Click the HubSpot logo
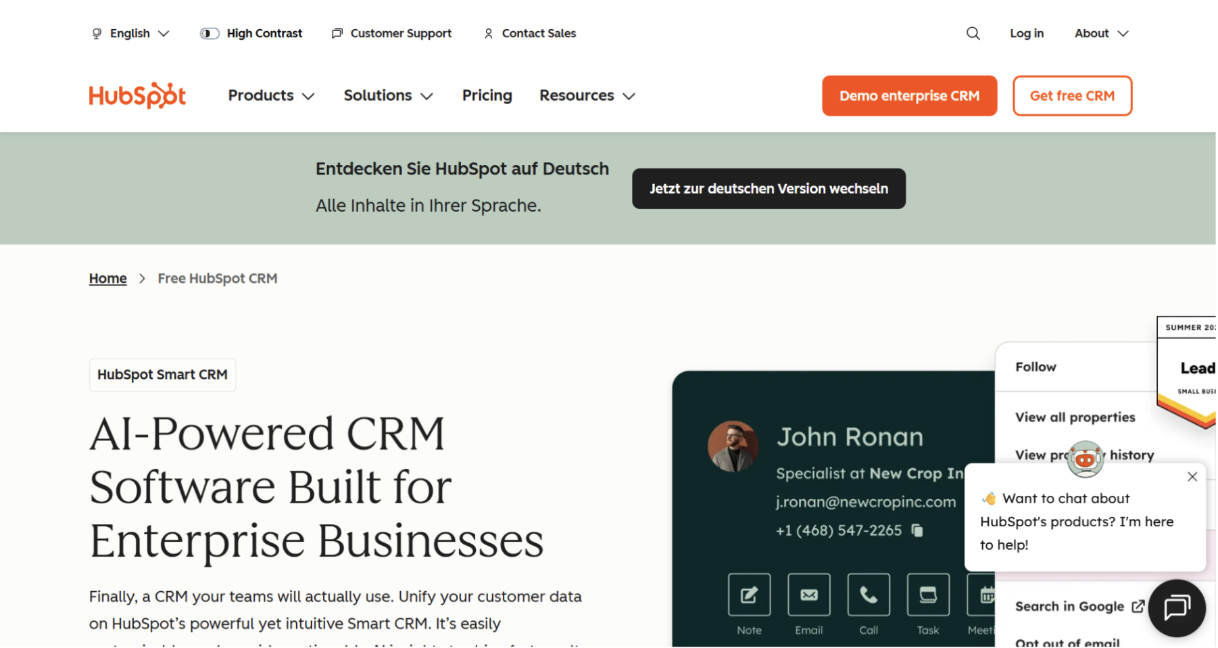The image size is (1218, 648). pyautogui.click(x=137, y=95)
